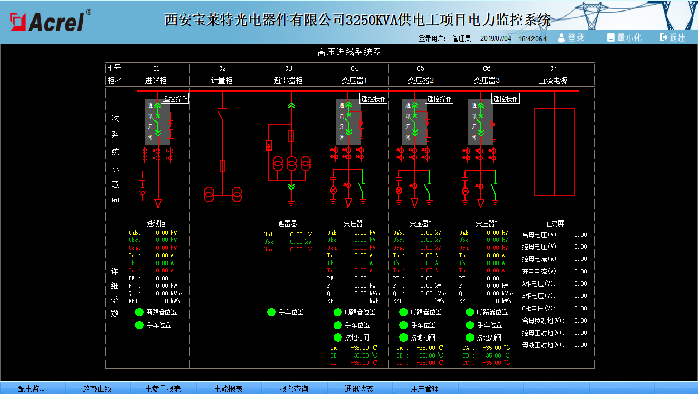Switch to 趋势曲线 tab
698x395 pixels.
click(98, 388)
